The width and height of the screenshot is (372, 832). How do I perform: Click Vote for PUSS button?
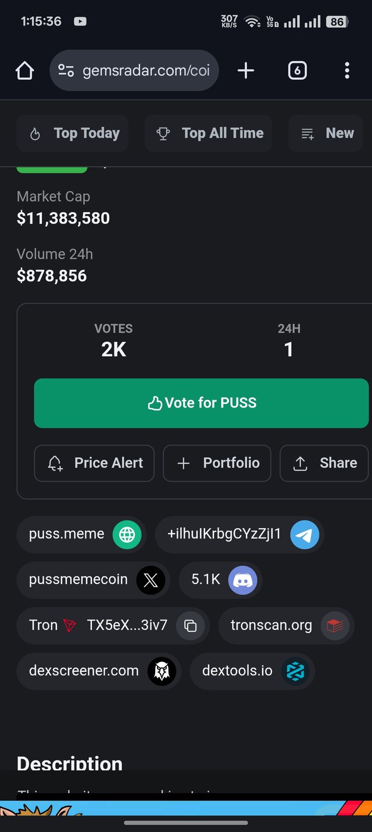point(201,403)
